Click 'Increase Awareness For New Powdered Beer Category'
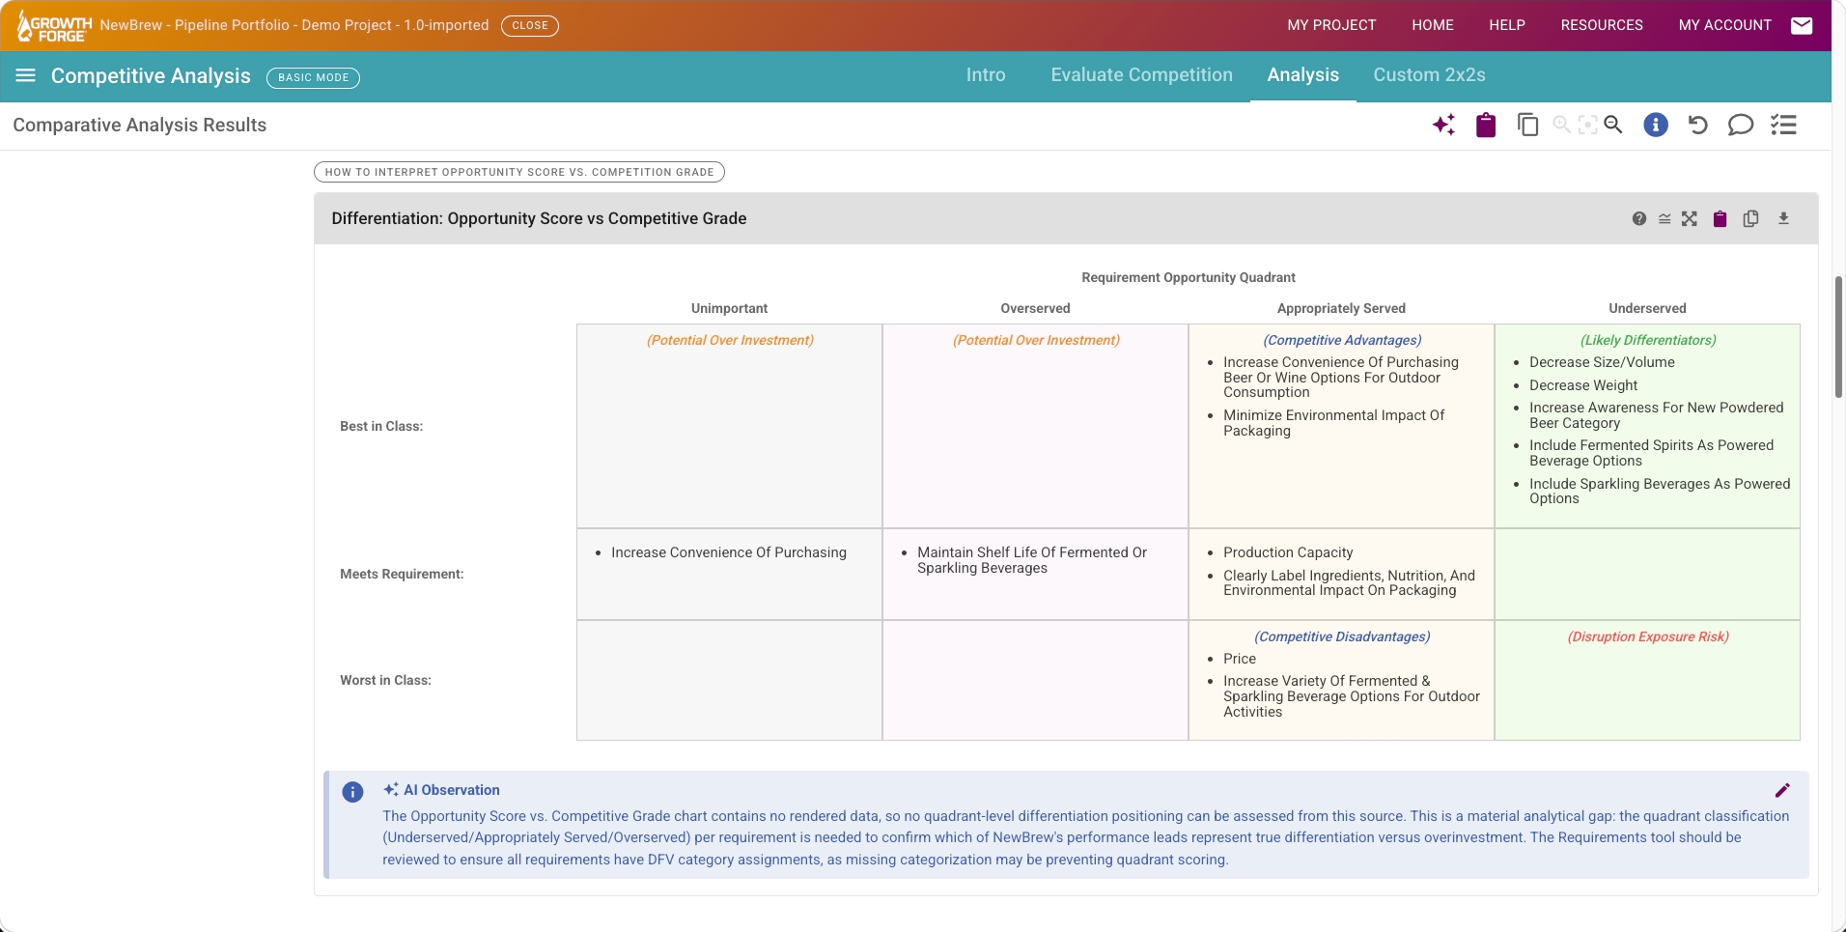 (1656, 415)
